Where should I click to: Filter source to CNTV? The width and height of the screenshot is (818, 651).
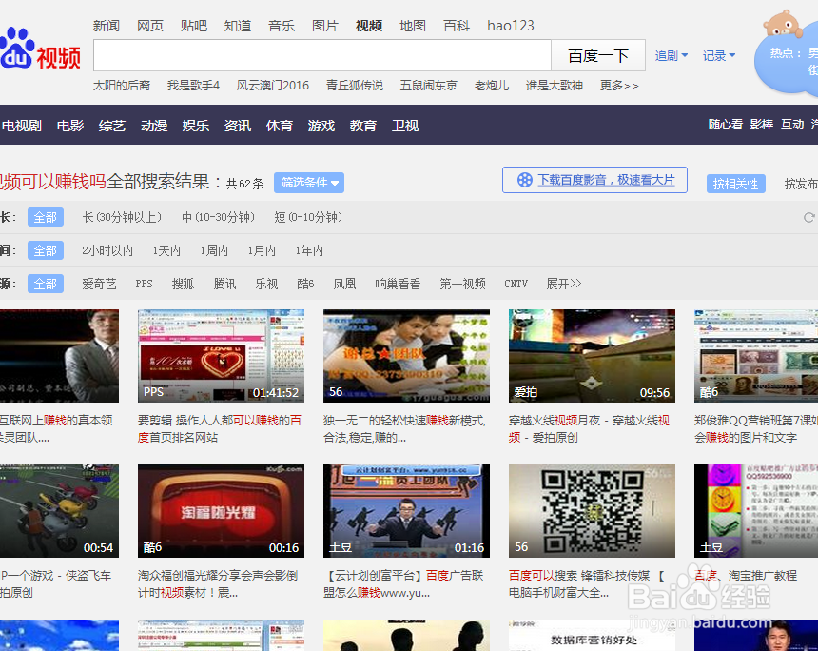pos(516,284)
